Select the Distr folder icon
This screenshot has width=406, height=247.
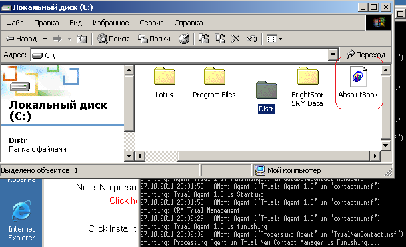click(267, 89)
